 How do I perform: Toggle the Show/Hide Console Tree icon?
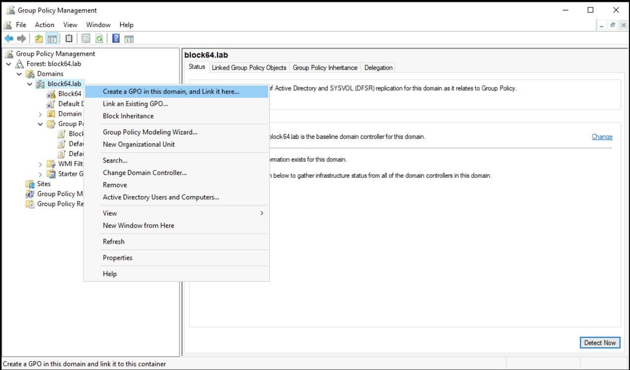click(52, 38)
